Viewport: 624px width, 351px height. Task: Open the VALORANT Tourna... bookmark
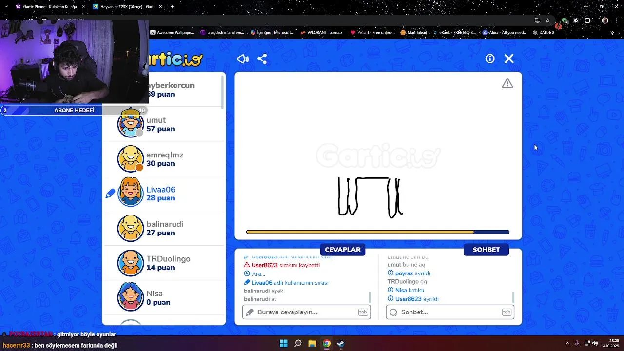pos(322,33)
